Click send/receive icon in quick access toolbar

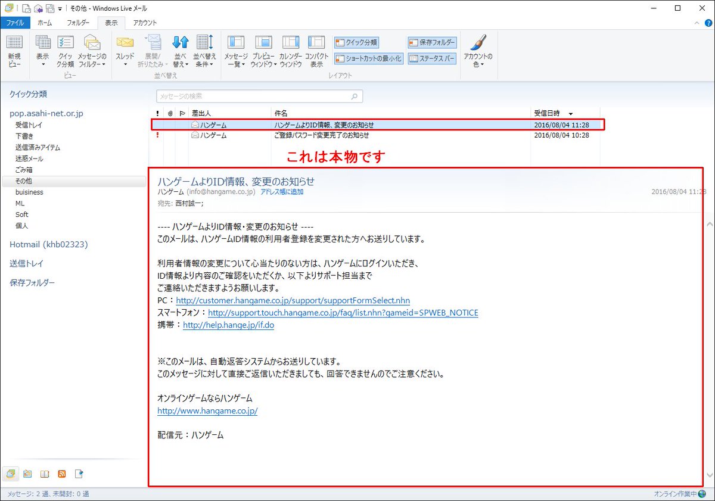point(50,8)
